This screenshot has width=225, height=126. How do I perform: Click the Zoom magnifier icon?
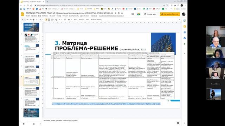click(40, 20)
